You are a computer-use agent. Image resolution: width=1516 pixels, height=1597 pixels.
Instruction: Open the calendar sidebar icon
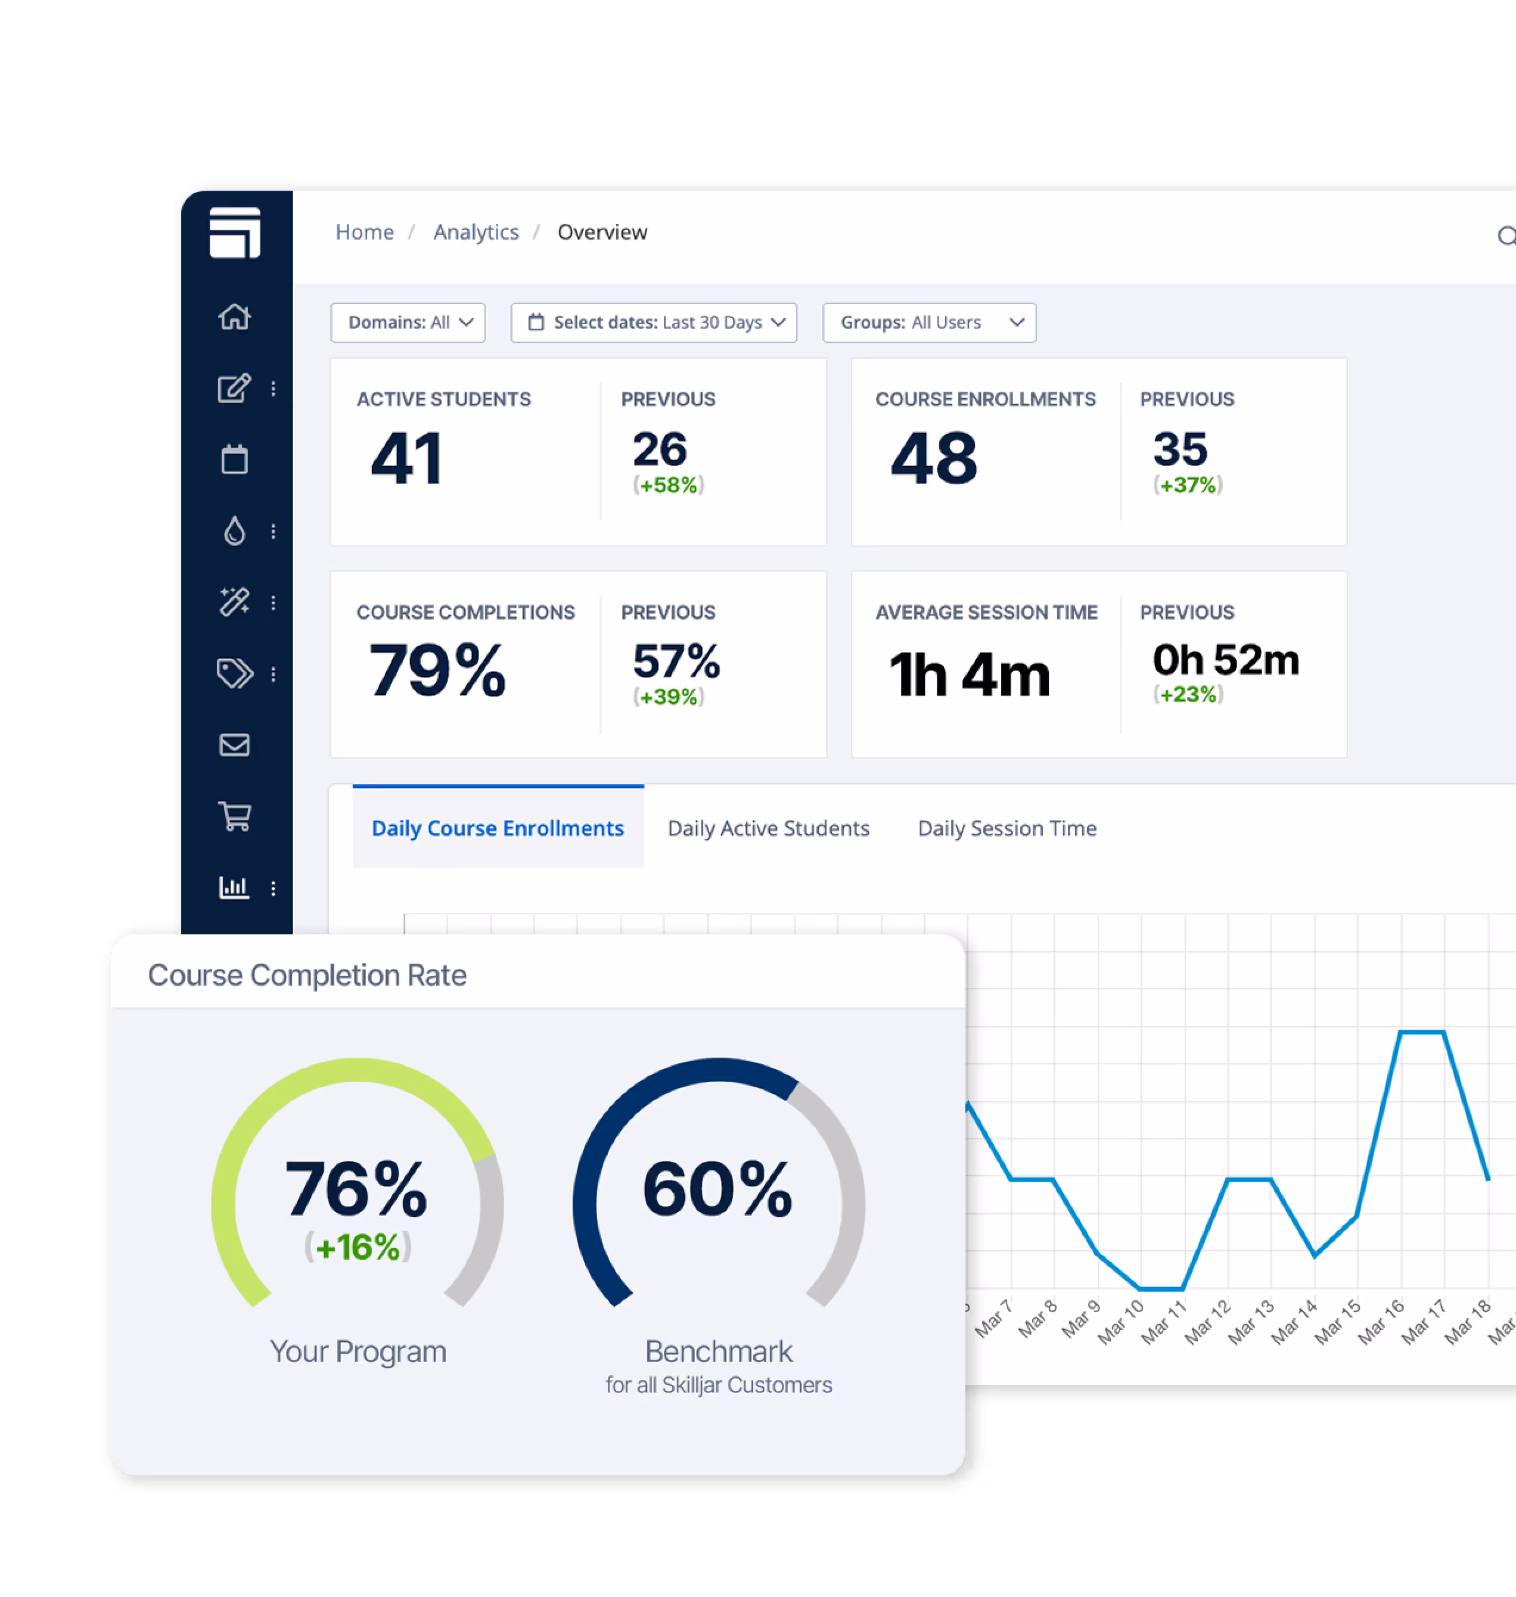(234, 460)
